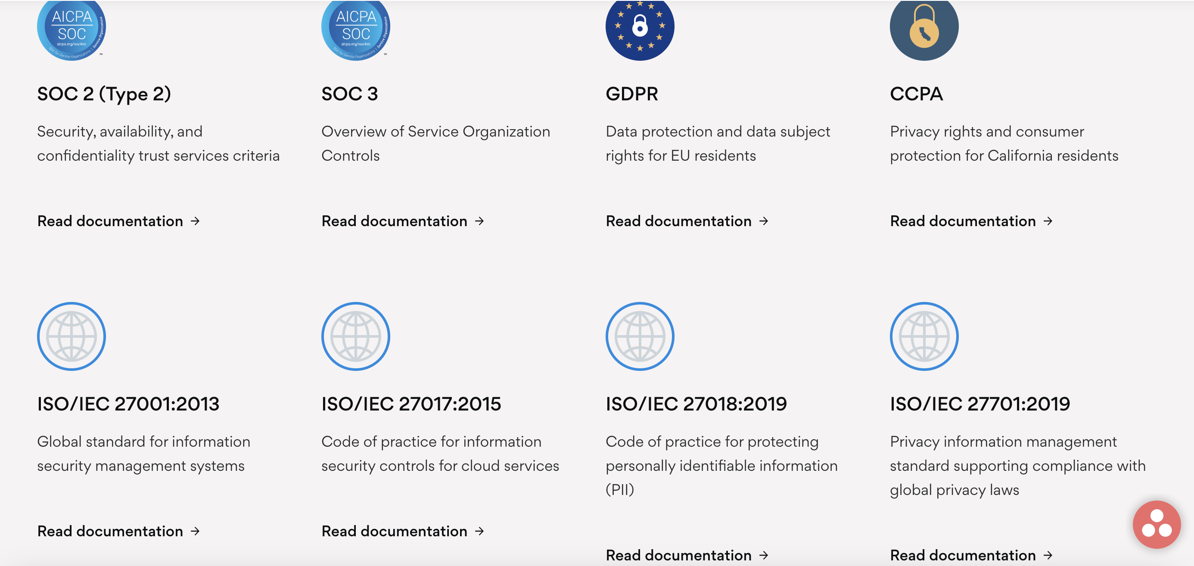The image size is (1194, 566).
Task: Click the ISO/IEC 27001:2013 globe icon
Action: pos(72,336)
